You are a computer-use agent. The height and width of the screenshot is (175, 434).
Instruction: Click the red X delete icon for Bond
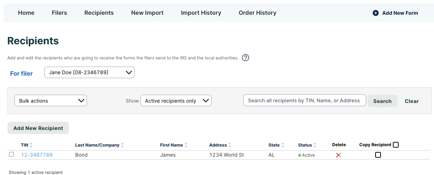(x=338, y=155)
